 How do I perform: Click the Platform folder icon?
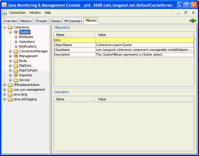pyautogui.click(x=16, y=66)
